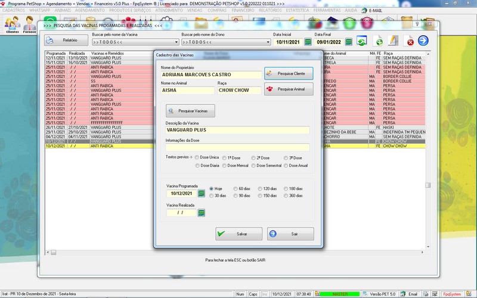Click the Versão PET 5.0 status icon
Image resolution: width=477 pixels, height=298 pixels.
coord(366,294)
